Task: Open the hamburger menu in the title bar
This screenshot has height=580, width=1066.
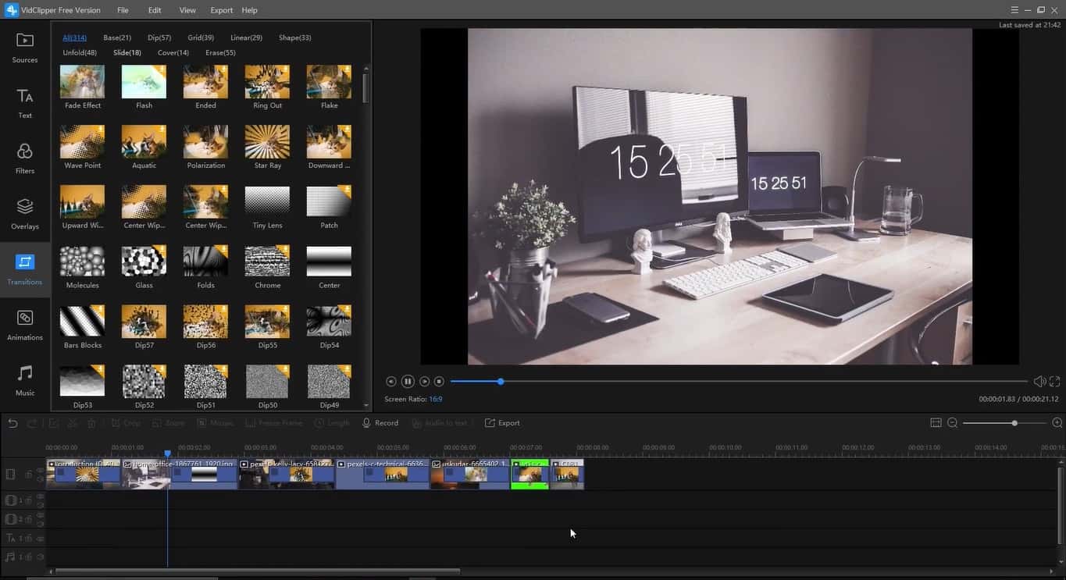Action: click(1014, 10)
